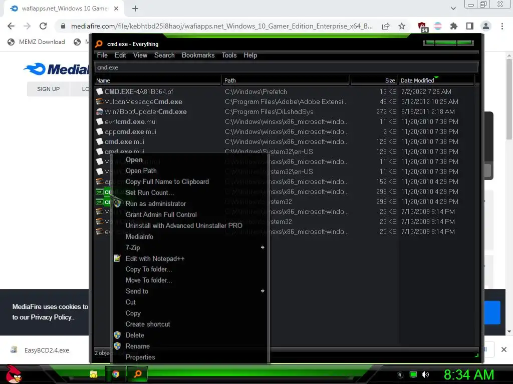This screenshot has height=384, width=513.
Task: Open Chrome extensions puzzle icon
Action: point(453,26)
